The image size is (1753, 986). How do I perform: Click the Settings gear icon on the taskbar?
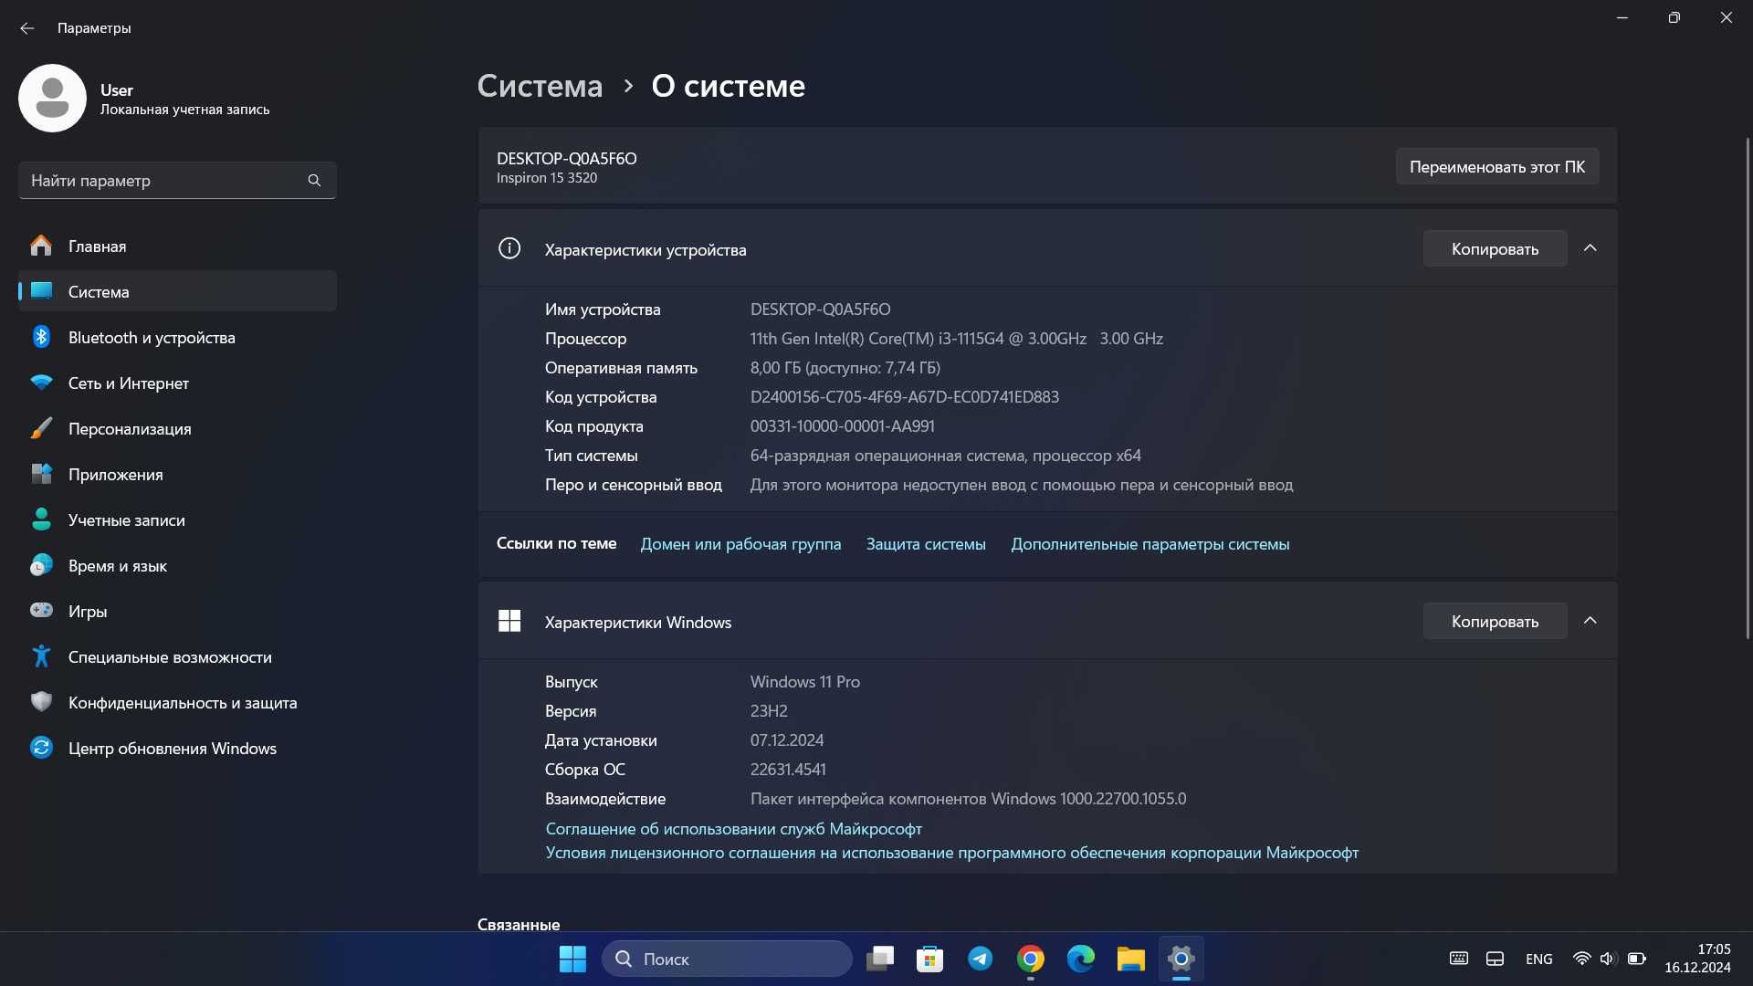pos(1181,959)
